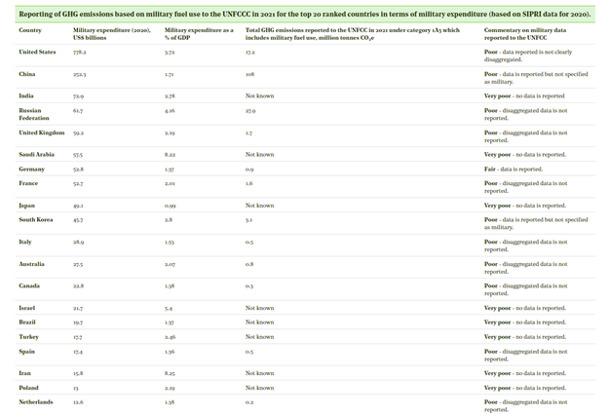This screenshot has width=610, height=415.
Task: Select the South Korea country name
Action: pos(37,220)
